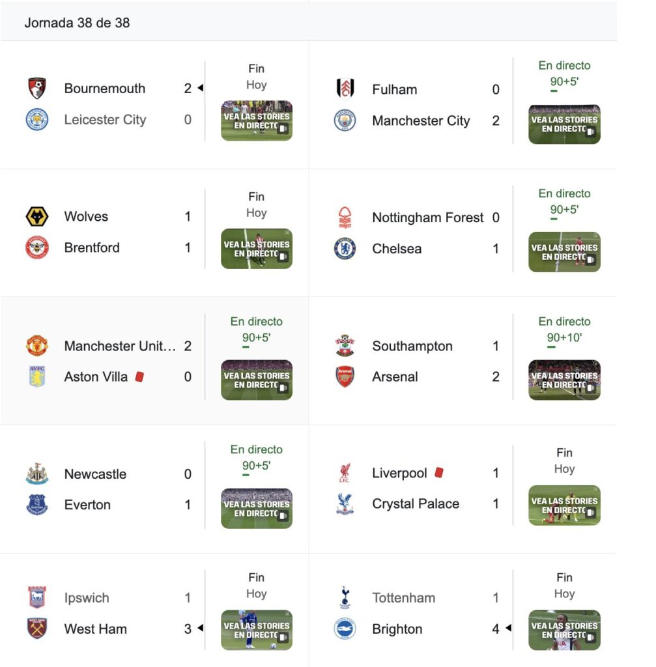This screenshot has width=656, height=667.
Task: Click the Leicester City club crest
Action: 37,120
